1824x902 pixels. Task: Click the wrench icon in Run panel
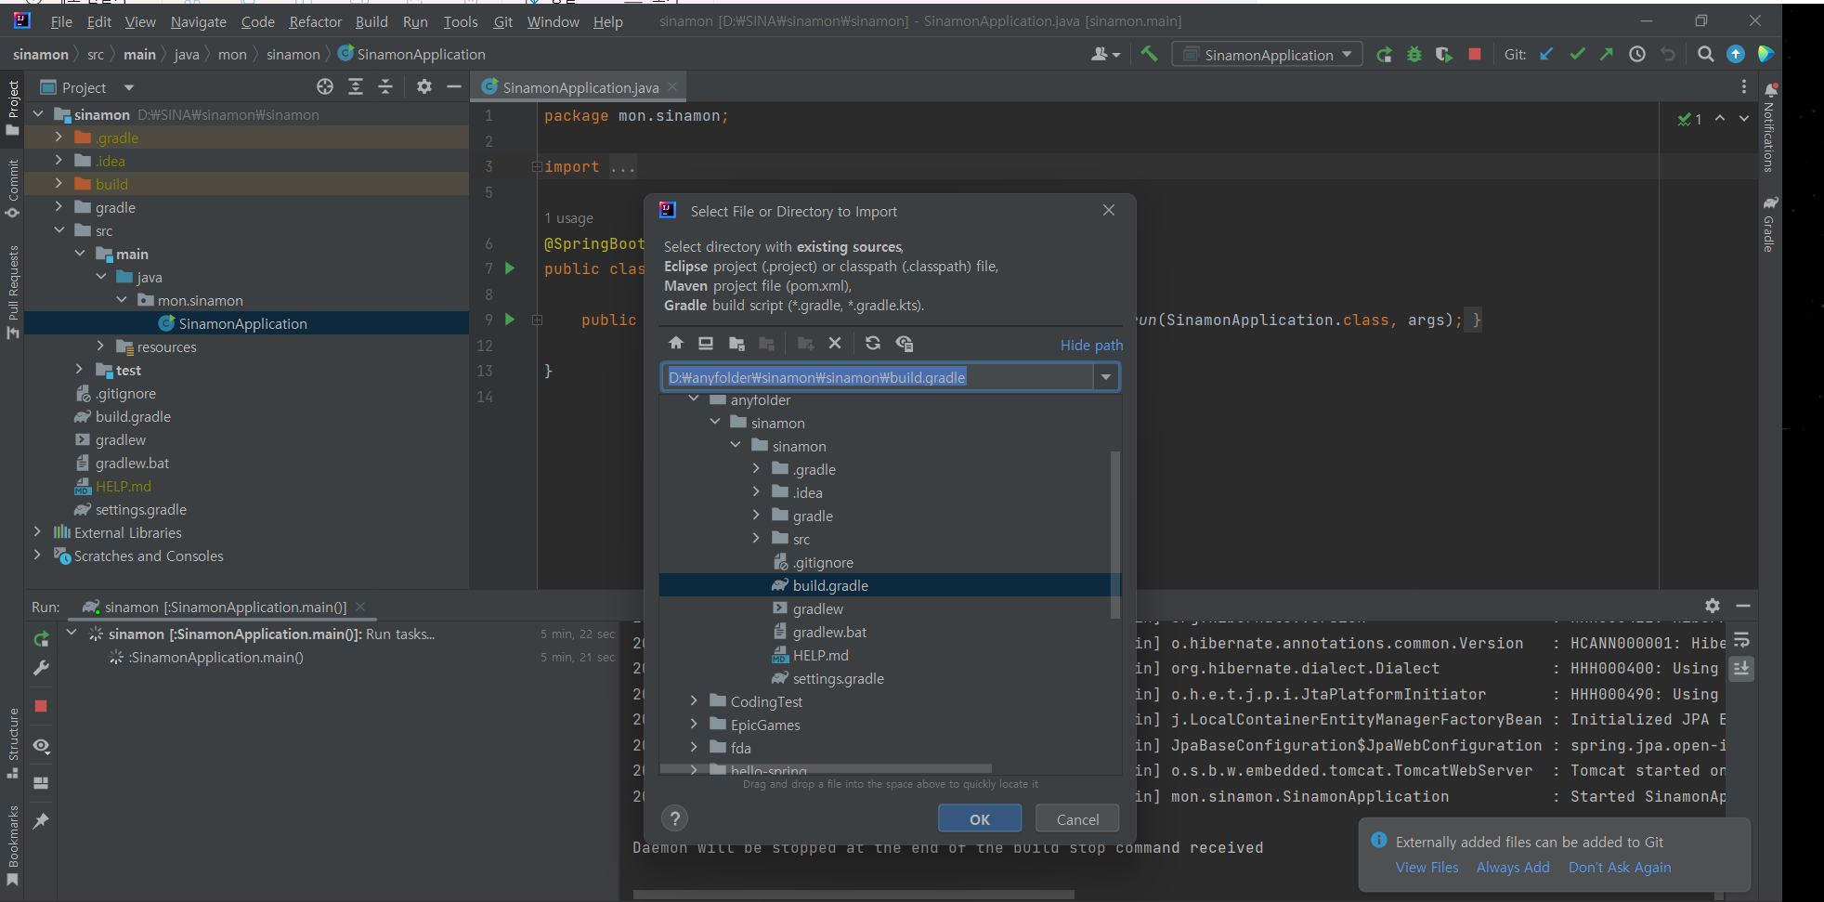pos(41,668)
